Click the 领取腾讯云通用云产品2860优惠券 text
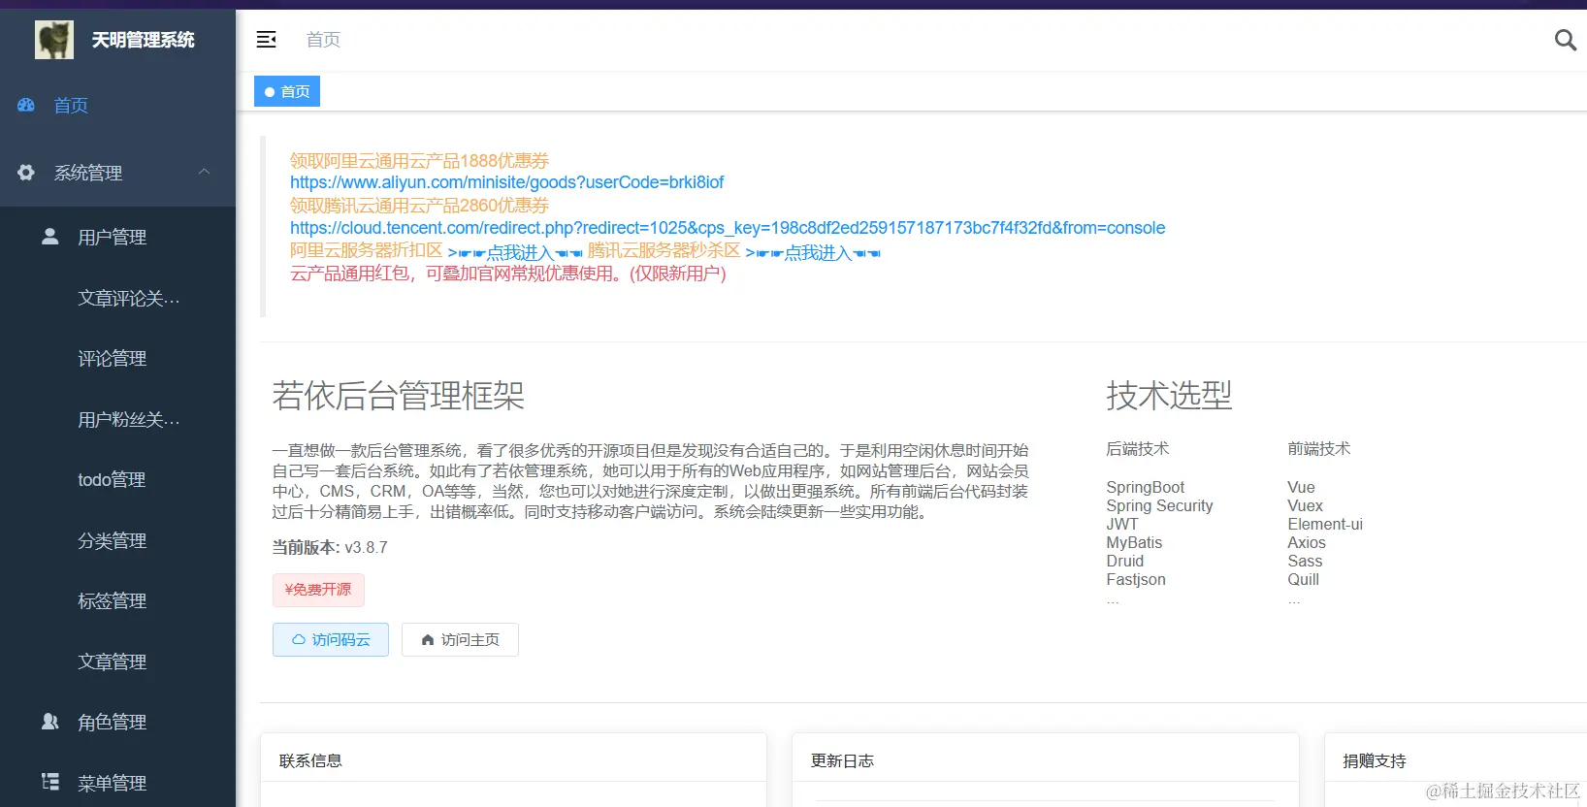Viewport: 1587px width, 807px height. [x=419, y=206]
